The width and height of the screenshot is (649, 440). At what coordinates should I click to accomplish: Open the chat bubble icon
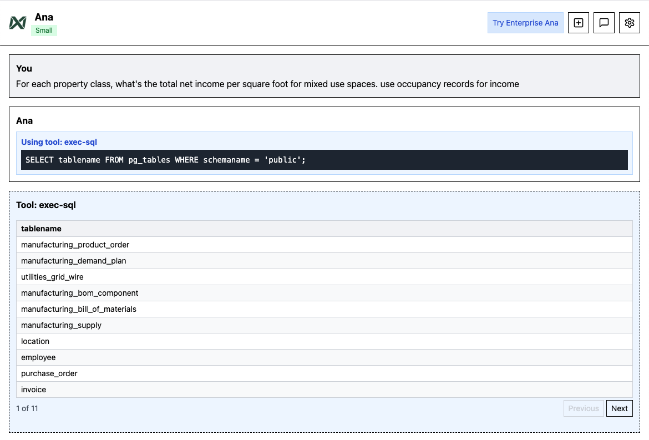coord(604,23)
